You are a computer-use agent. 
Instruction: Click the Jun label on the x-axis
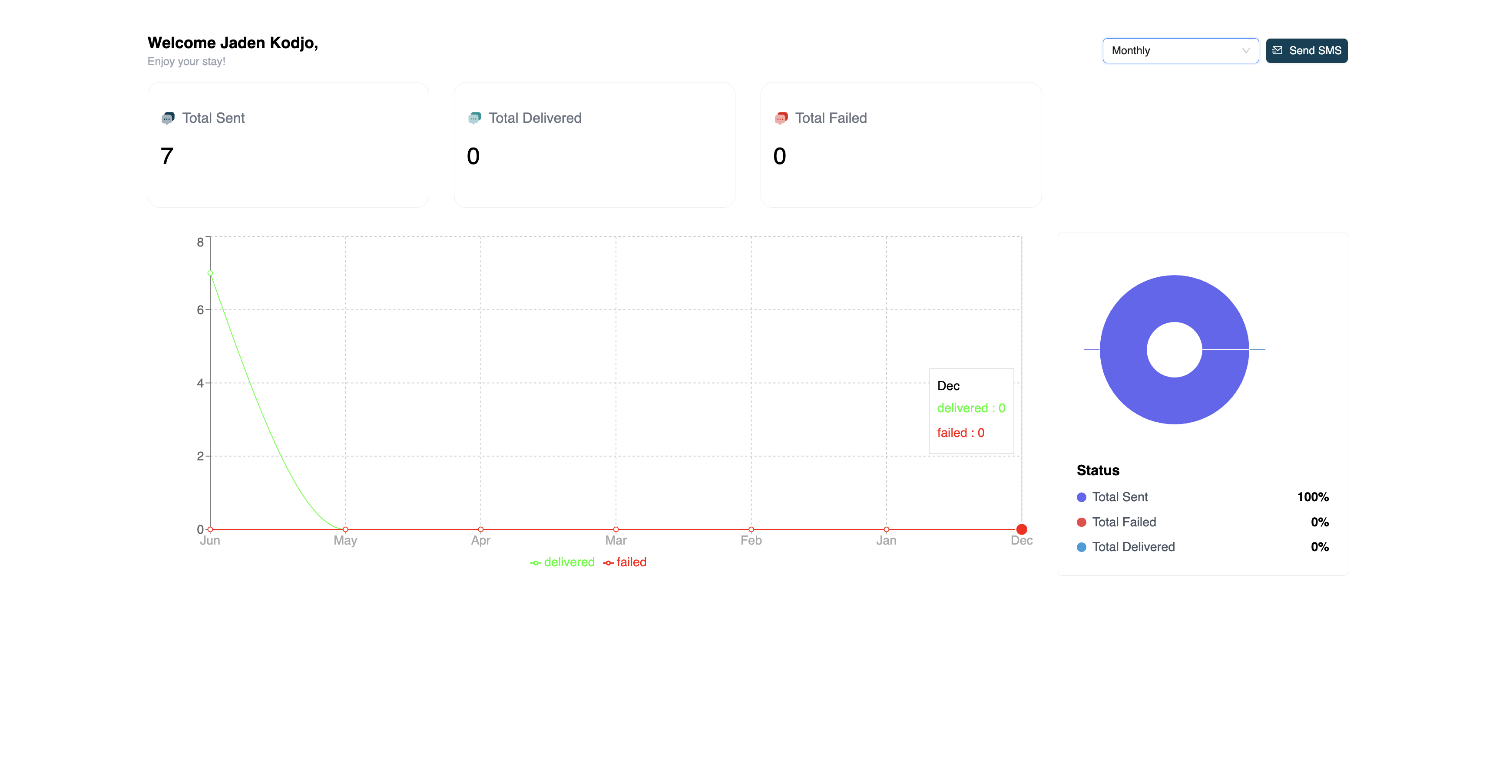(210, 541)
